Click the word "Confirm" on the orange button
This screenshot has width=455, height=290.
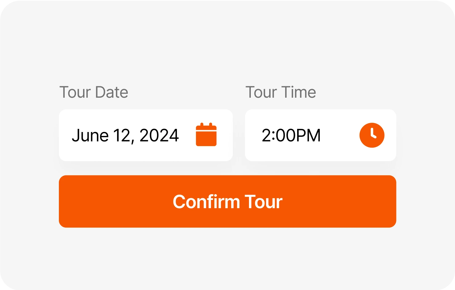tap(206, 202)
